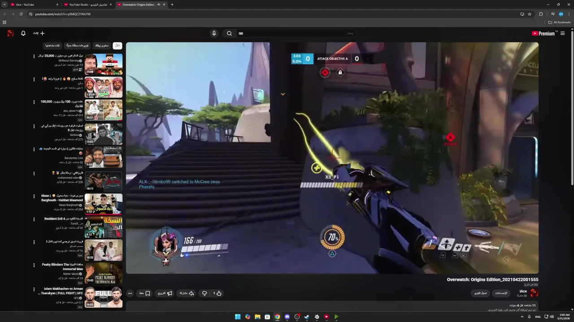Open the 1:21:41 video thumbnail

click(x=104, y=87)
